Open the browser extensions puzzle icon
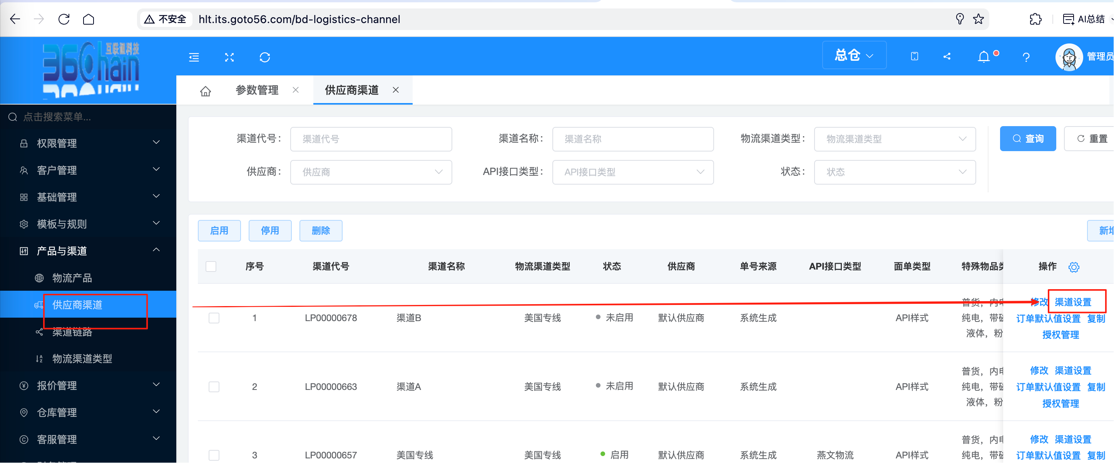This screenshot has width=1114, height=463. pos(1035,19)
